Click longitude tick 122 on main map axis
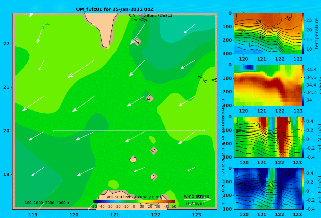This screenshot has height=218, width=321. [156, 215]
